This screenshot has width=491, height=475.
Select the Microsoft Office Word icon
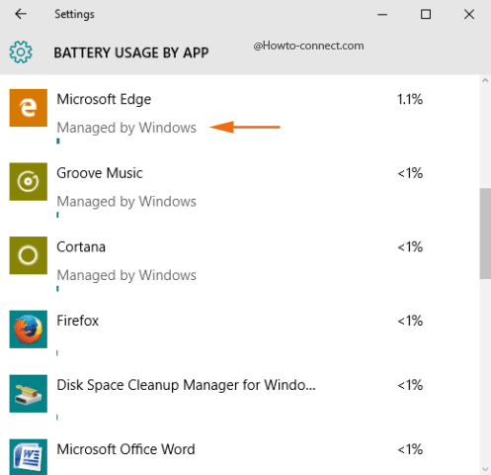pos(29,457)
